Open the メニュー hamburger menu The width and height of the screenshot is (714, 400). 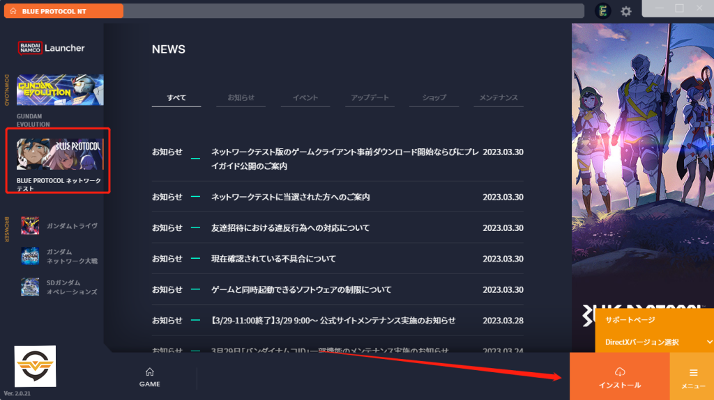[692, 376]
